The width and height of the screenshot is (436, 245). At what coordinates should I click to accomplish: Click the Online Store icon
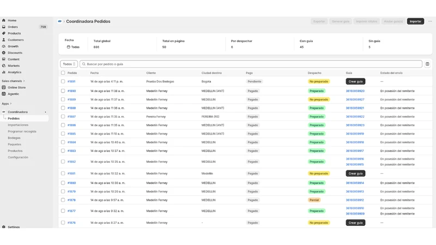coord(4,88)
